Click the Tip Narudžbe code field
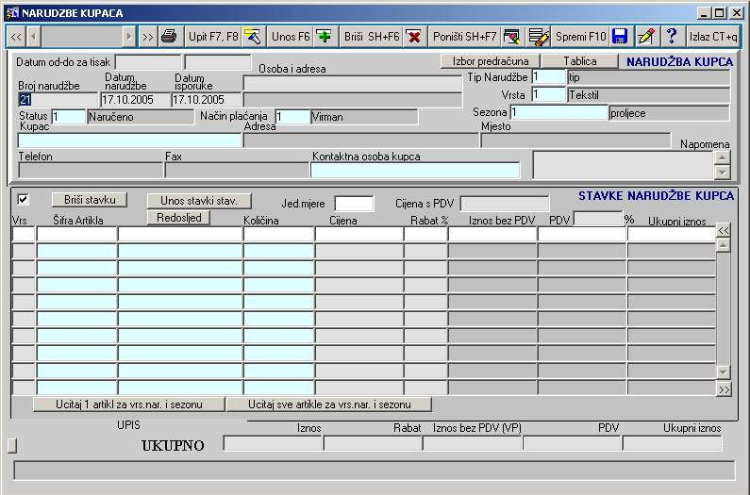 tap(548, 77)
